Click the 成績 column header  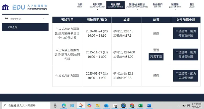[x=126, y=20]
